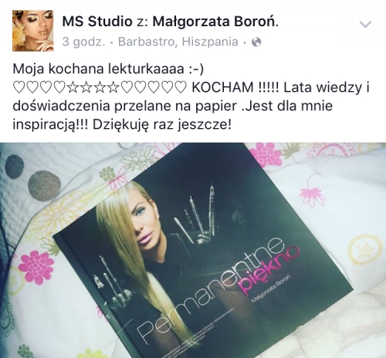Click the pink "piękno" word on the cover
Screen dimensions: 386x358
(269, 270)
